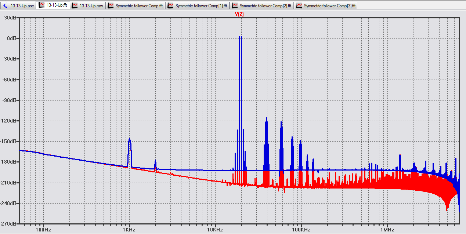Go to Symmetric follower Comp[3].fft tab
Viewport: 466px width, 234px height.
tap(326, 6)
